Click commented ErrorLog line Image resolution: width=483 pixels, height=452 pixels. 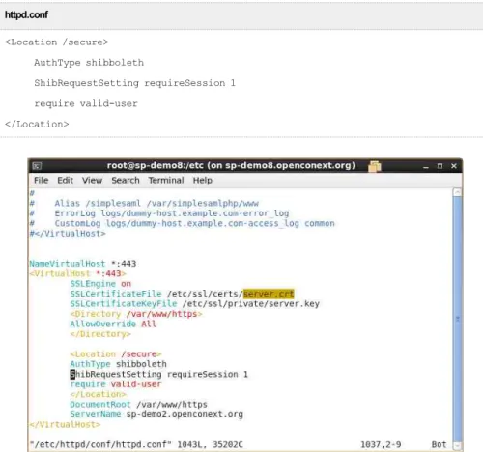(x=159, y=213)
